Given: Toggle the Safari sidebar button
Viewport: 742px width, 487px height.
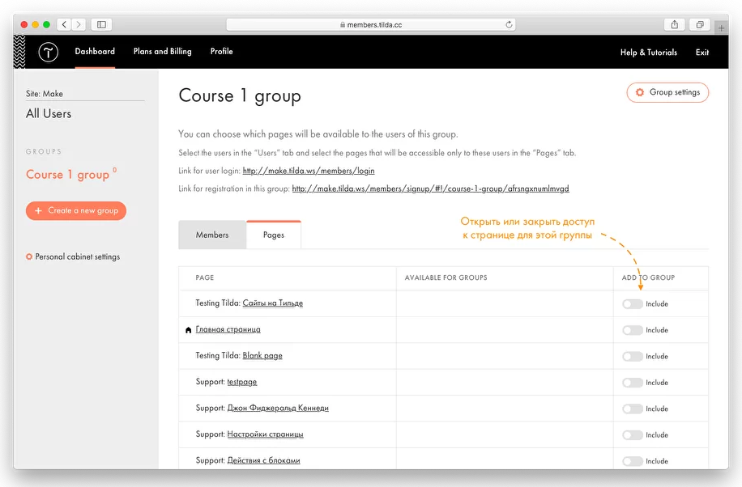Looking at the screenshot, I should click(101, 24).
